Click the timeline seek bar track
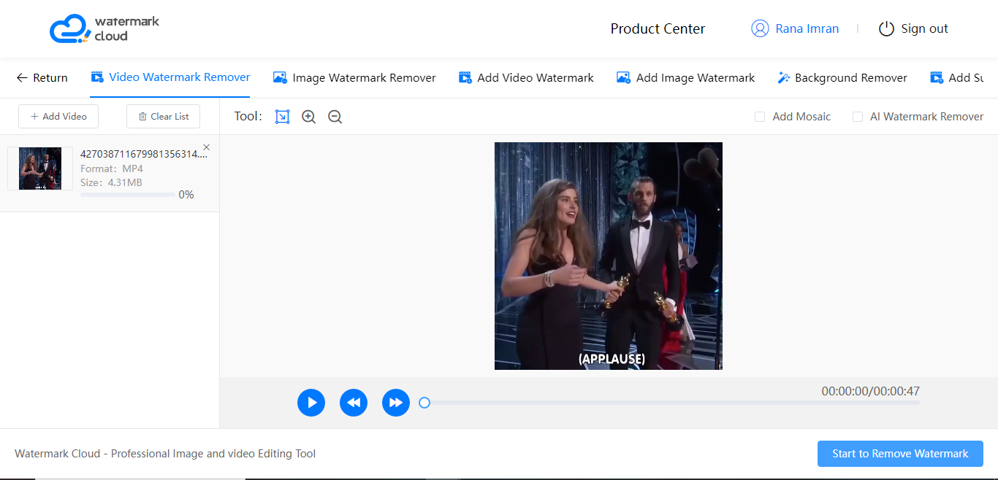 (672, 403)
